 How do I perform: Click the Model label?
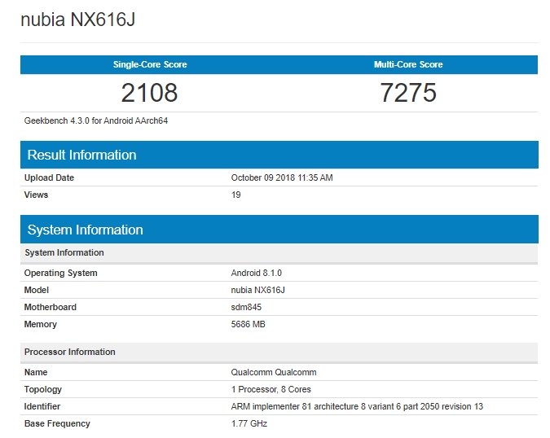point(37,290)
